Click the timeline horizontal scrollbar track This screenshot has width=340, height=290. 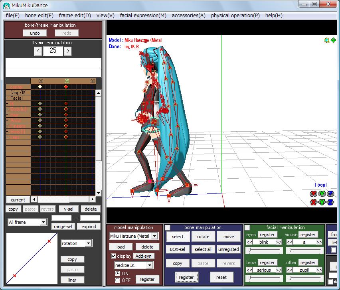pos(63,199)
